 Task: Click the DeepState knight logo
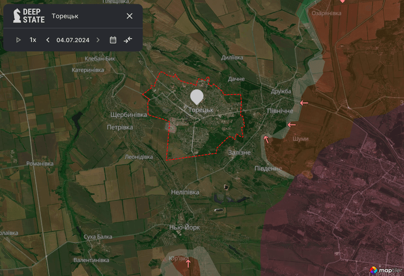[x=17, y=15]
